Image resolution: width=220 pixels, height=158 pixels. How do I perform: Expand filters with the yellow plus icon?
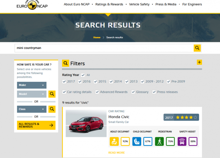(199, 62)
